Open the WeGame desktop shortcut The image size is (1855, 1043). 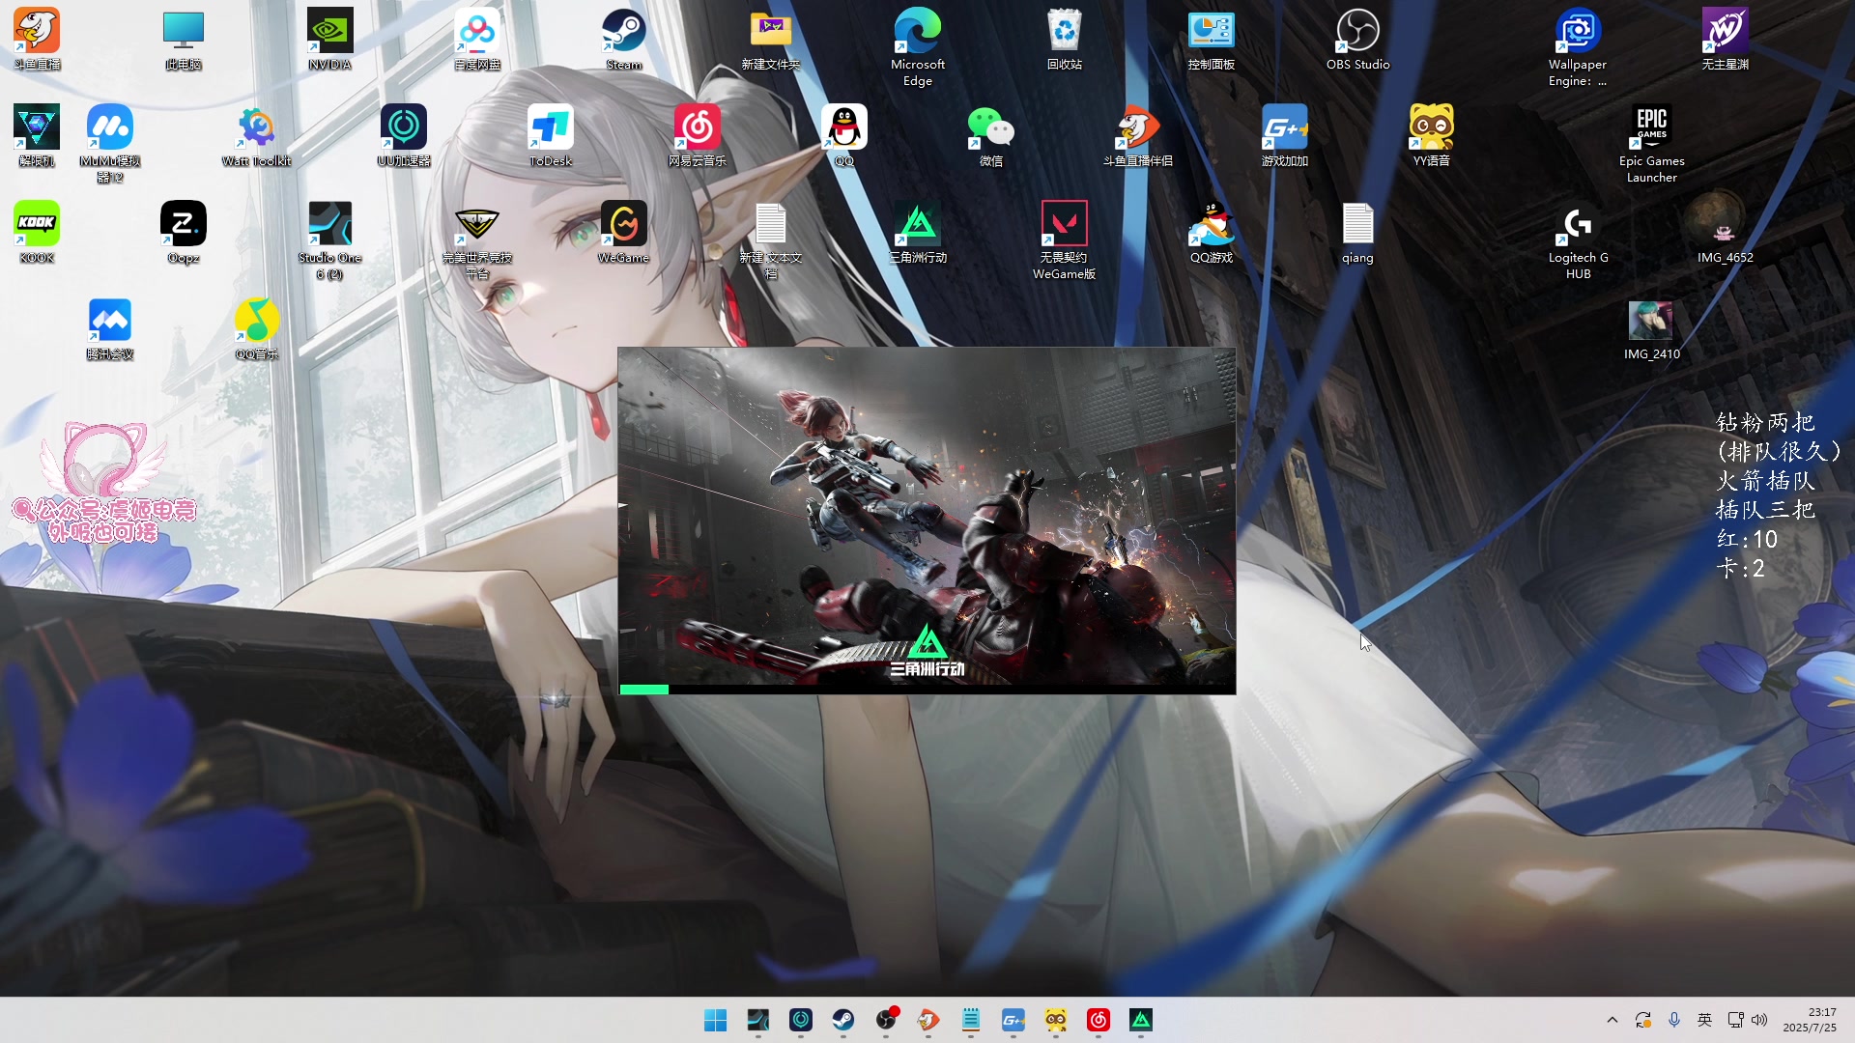tap(624, 233)
